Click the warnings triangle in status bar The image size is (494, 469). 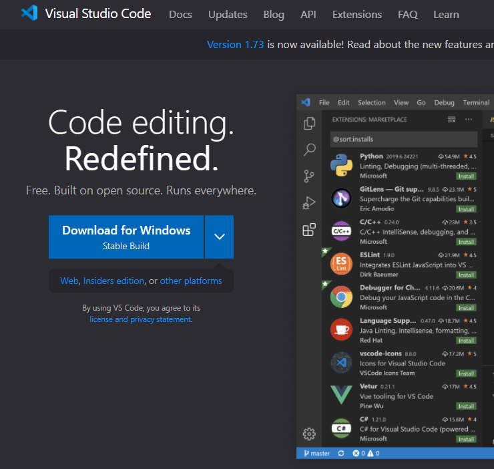pyautogui.click(x=370, y=453)
